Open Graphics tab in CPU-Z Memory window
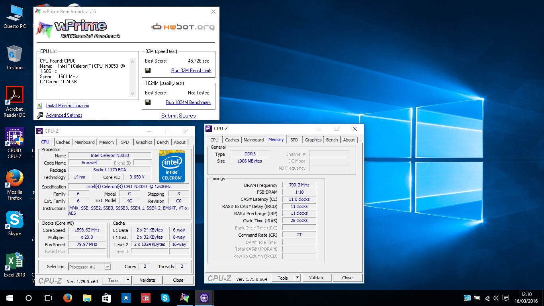 (313, 140)
